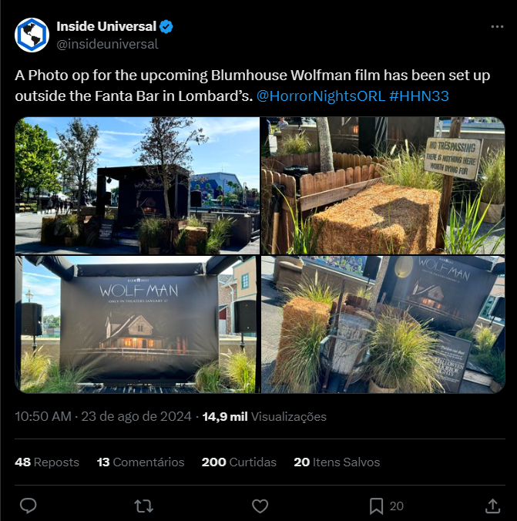Like the post with heart icon
517x521 pixels.
tap(260, 506)
